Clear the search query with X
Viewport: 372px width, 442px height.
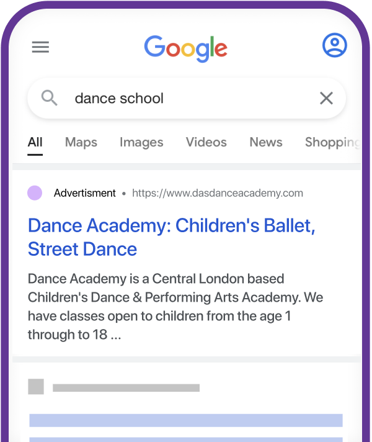coord(326,97)
